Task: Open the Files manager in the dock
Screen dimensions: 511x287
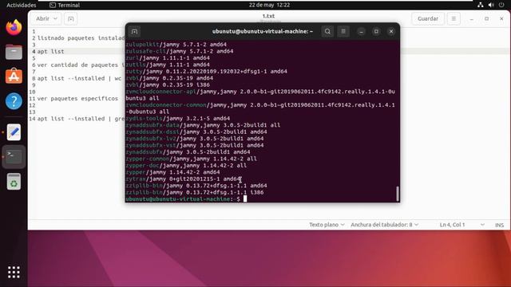Action: tap(14, 52)
